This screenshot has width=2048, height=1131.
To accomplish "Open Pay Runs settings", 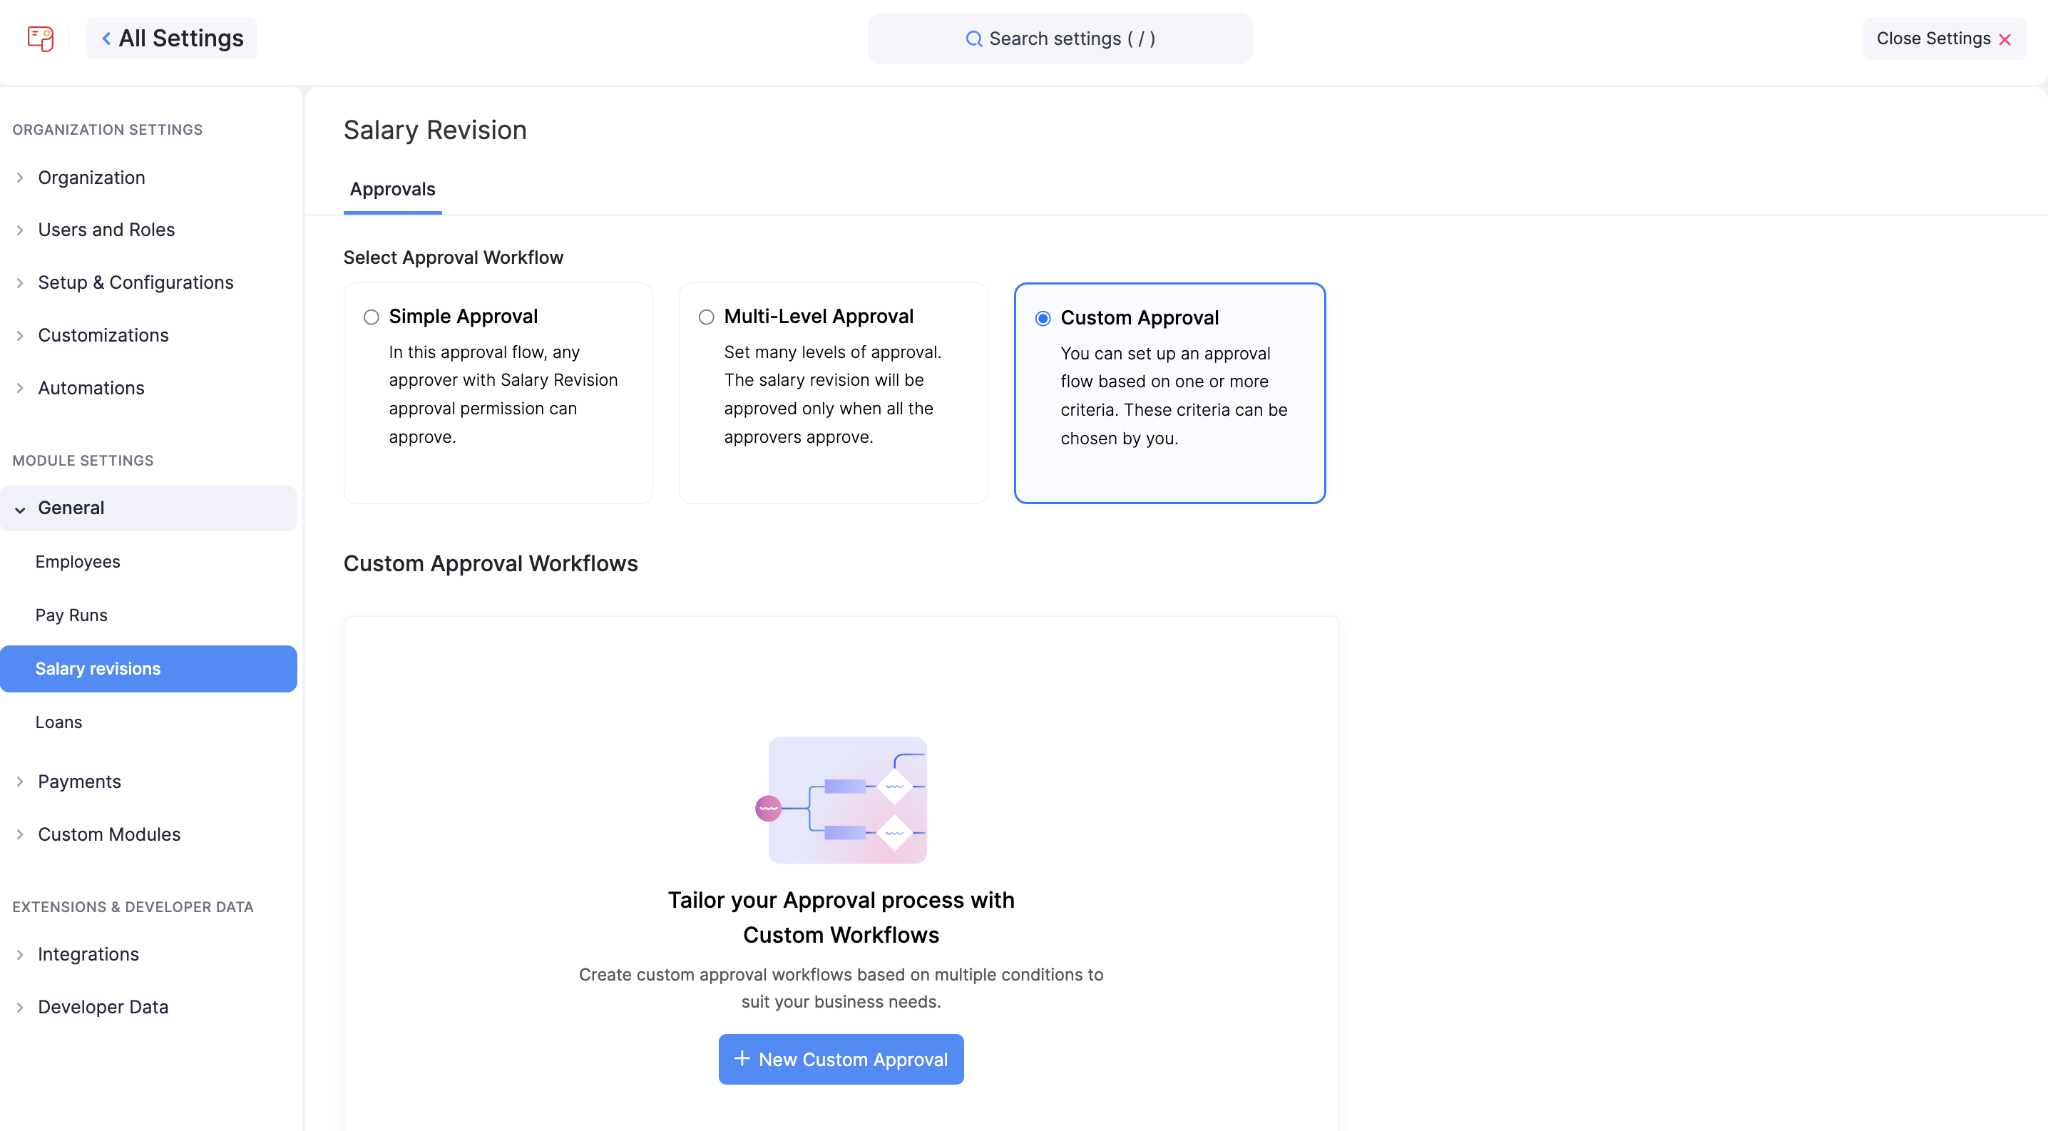I will coord(71,615).
